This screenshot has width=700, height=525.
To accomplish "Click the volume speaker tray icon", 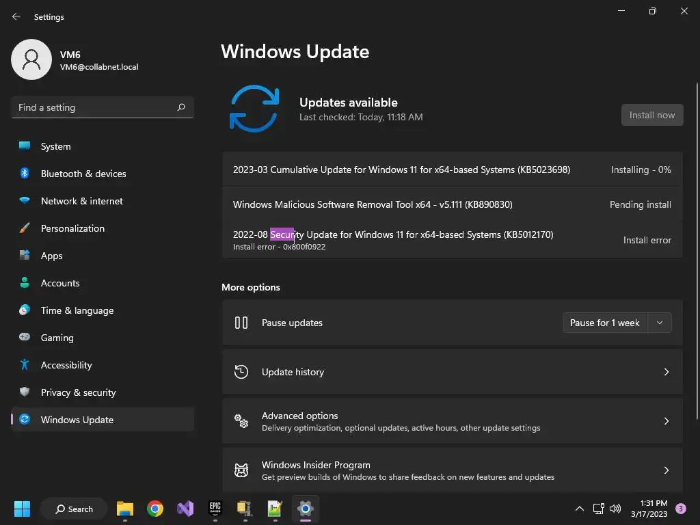I will 615,509.
